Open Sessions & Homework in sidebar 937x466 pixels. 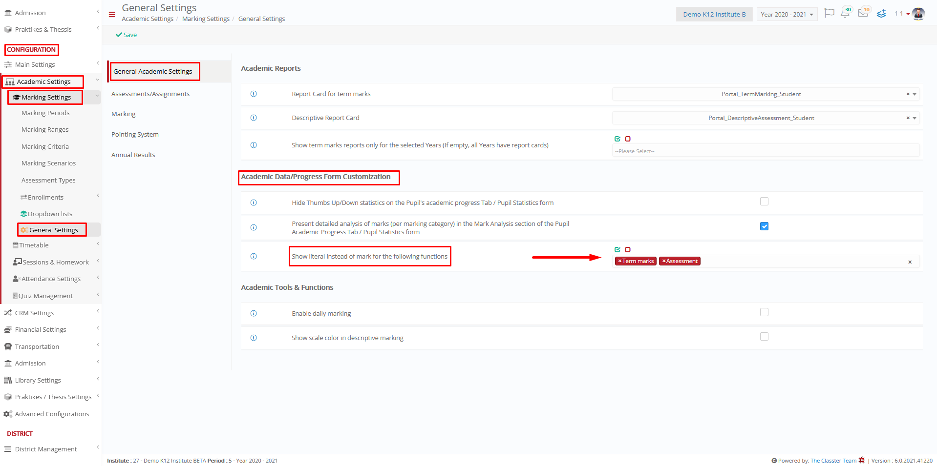tap(56, 262)
